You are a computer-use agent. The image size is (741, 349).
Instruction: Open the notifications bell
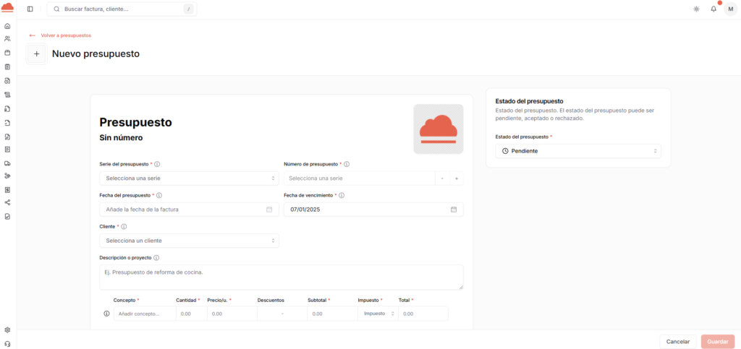point(713,9)
